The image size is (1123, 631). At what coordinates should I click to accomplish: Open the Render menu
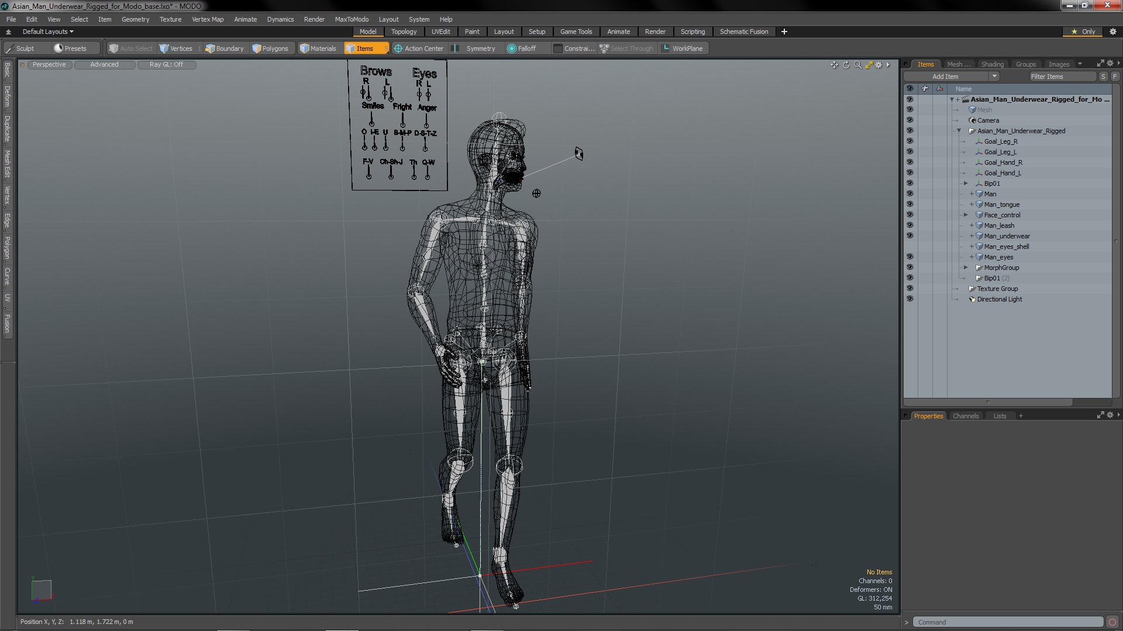(314, 19)
